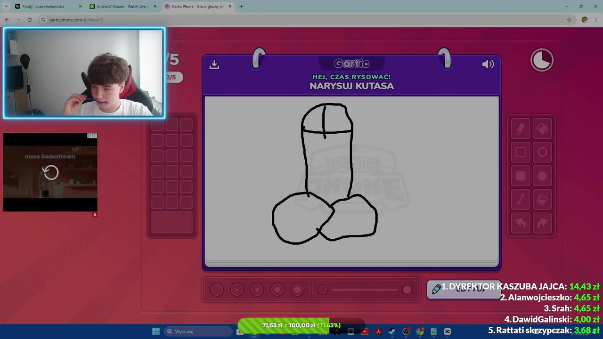
Task: Go back in the browser
Action: [x=7, y=20]
